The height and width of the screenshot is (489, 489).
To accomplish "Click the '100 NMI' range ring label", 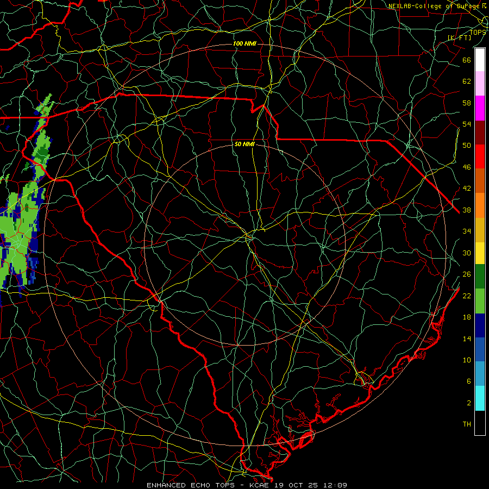I will [244, 43].
